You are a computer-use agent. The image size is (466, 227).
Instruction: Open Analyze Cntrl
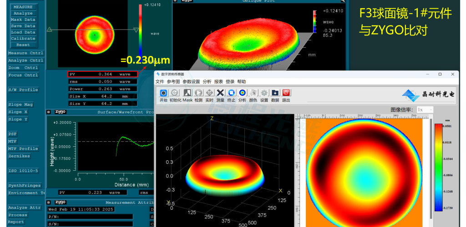pos(26,60)
